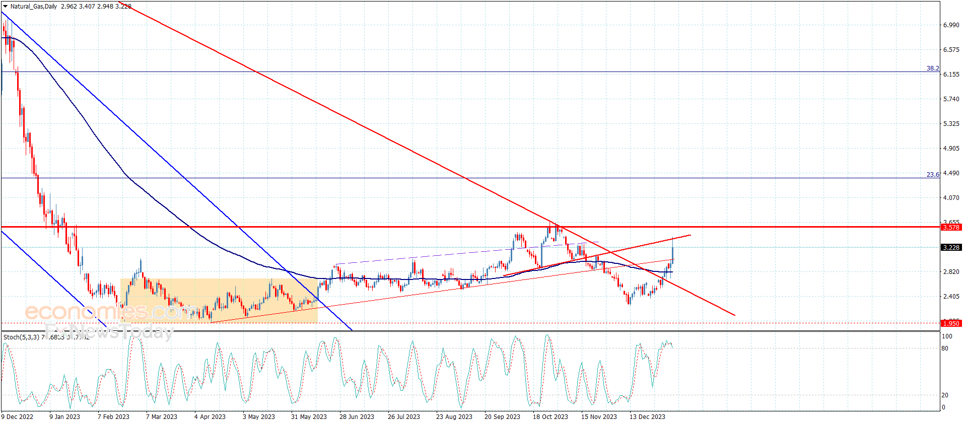
Task: Click the 4 Apr 2023 date label
Action: tap(210, 416)
